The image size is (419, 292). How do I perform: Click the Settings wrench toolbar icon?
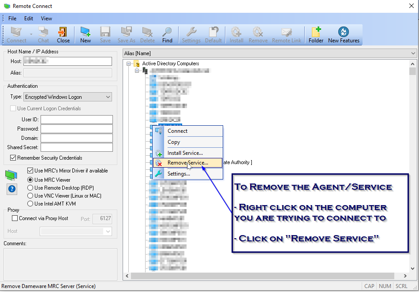(191, 34)
